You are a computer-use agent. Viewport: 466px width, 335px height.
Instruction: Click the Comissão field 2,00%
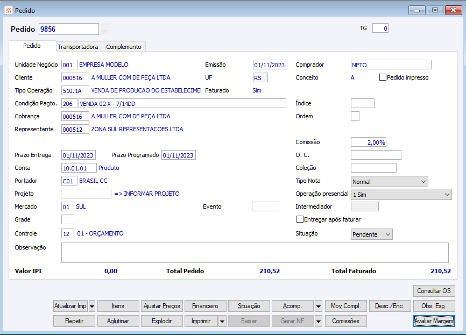(x=369, y=142)
